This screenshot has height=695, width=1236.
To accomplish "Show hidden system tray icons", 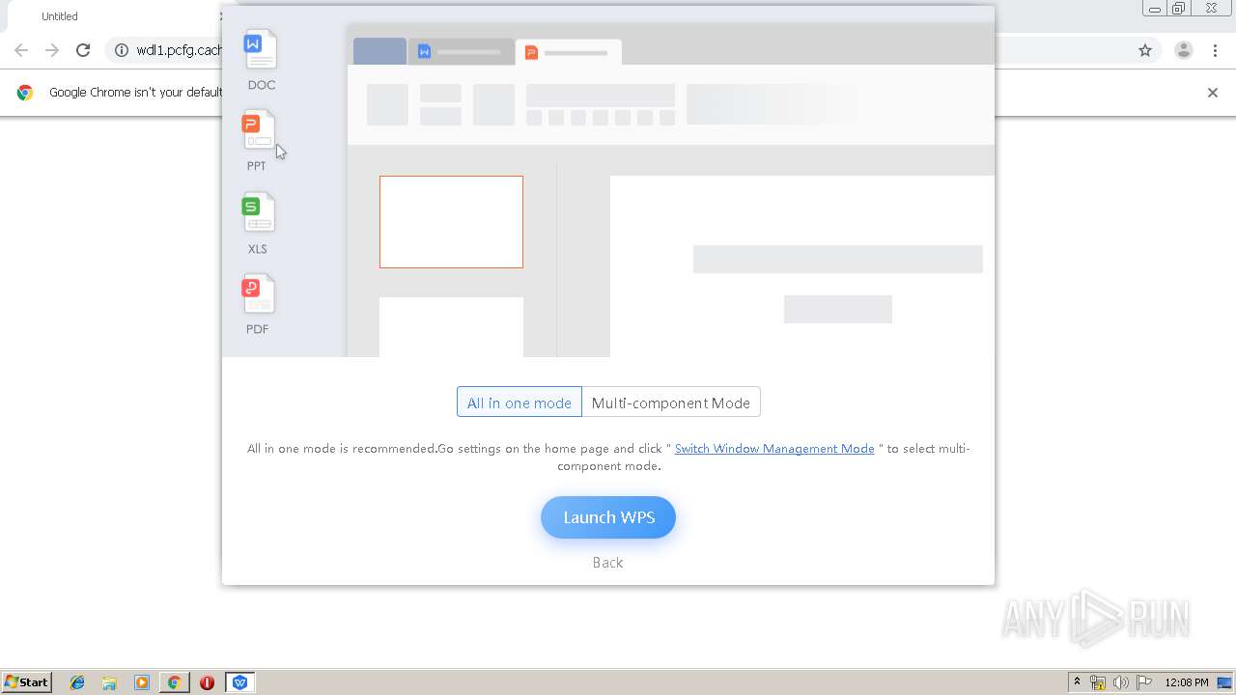I will [1077, 682].
